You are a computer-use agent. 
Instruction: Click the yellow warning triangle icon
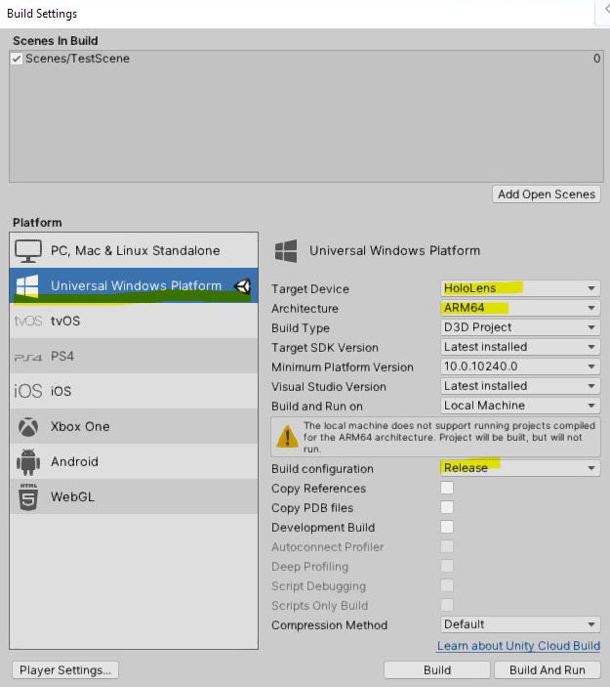[x=287, y=437]
